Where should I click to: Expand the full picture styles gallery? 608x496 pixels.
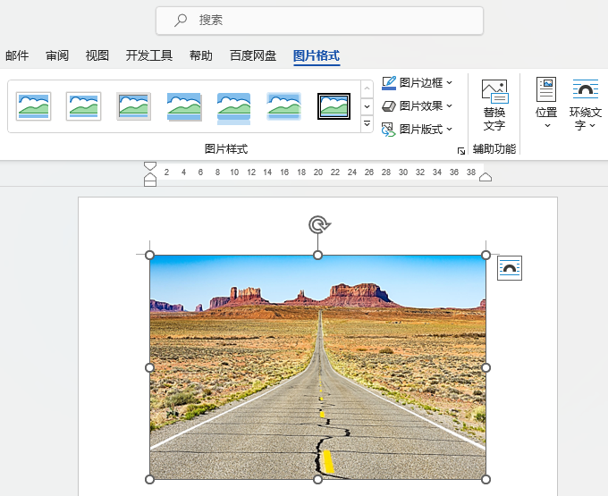(x=367, y=123)
